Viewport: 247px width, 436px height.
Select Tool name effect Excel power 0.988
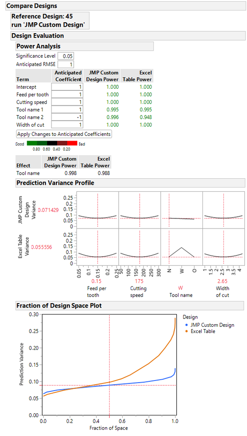pos(103,173)
